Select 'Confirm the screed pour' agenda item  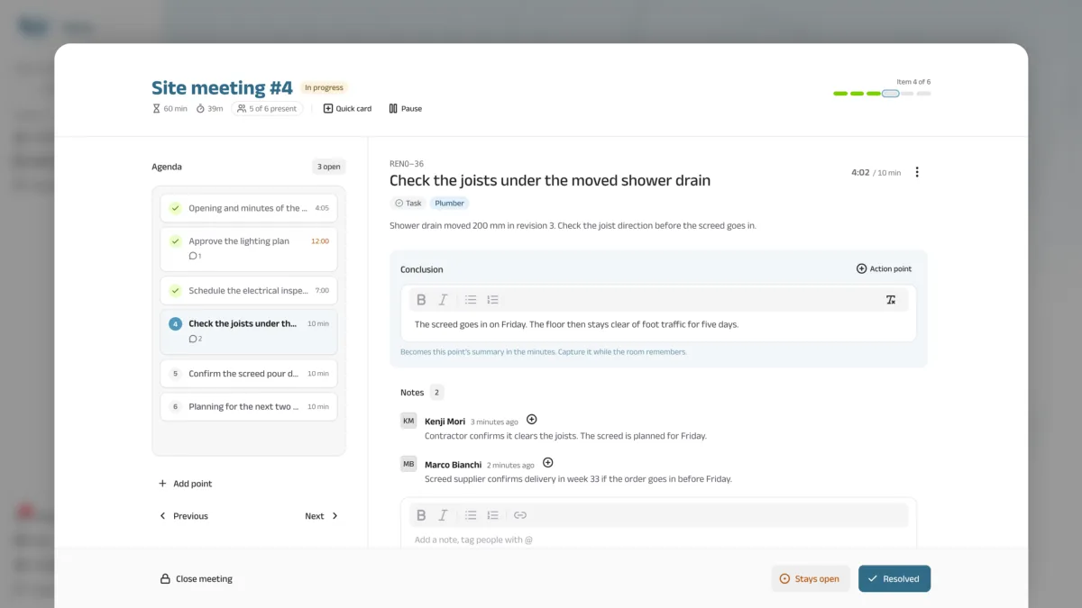point(249,374)
